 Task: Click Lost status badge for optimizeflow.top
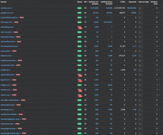(x=80, y=76)
